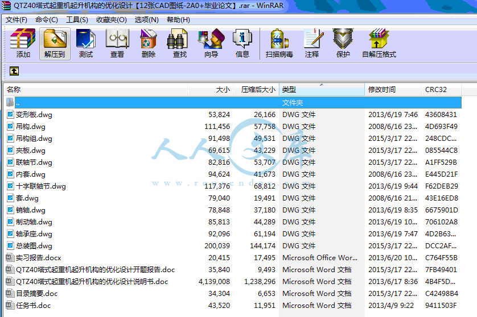
Task: Click size value 200,039
Action: coord(217,245)
